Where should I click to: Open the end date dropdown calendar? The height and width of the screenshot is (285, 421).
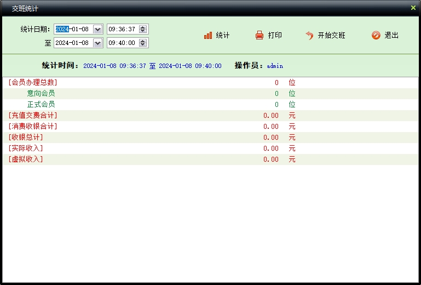pyautogui.click(x=98, y=43)
